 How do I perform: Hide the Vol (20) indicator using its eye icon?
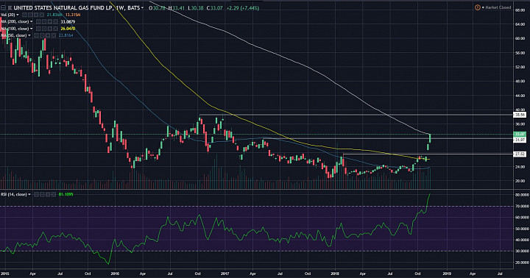click(x=25, y=15)
